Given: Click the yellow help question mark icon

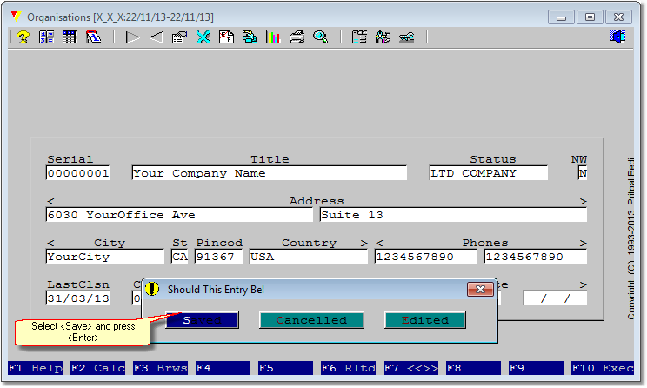Looking at the screenshot, I should pos(23,37).
